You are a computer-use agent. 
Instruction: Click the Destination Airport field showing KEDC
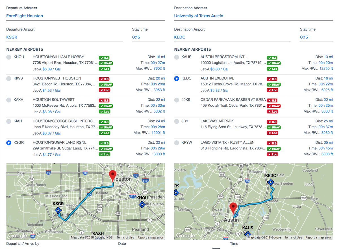[x=232, y=37]
